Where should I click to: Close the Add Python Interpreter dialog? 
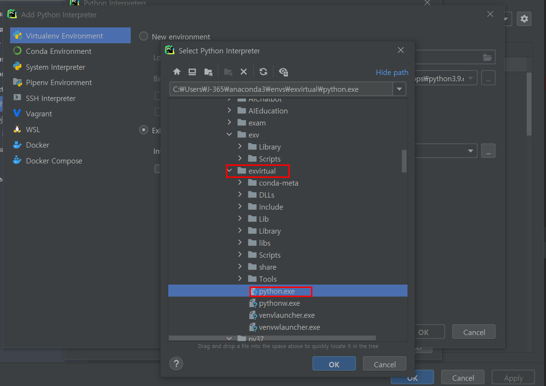pyautogui.click(x=490, y=14)
